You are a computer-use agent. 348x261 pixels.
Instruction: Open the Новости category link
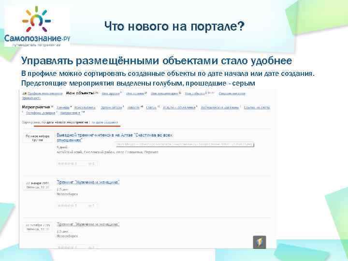pyautogui.click(x=133, y=107)
